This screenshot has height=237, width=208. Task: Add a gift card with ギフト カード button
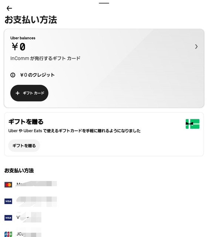click(29, 93)
